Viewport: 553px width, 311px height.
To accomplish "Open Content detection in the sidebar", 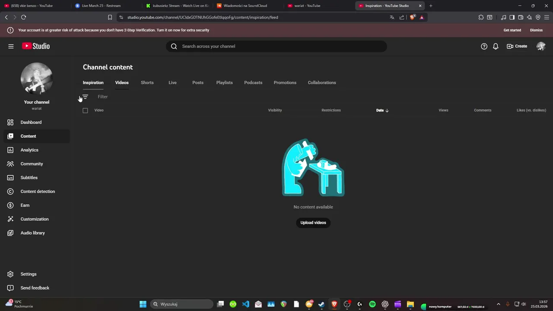I will (36, 191).
